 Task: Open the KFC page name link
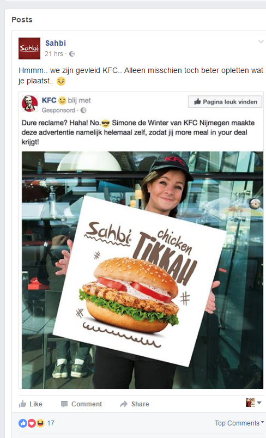click(x=49, y=100)
